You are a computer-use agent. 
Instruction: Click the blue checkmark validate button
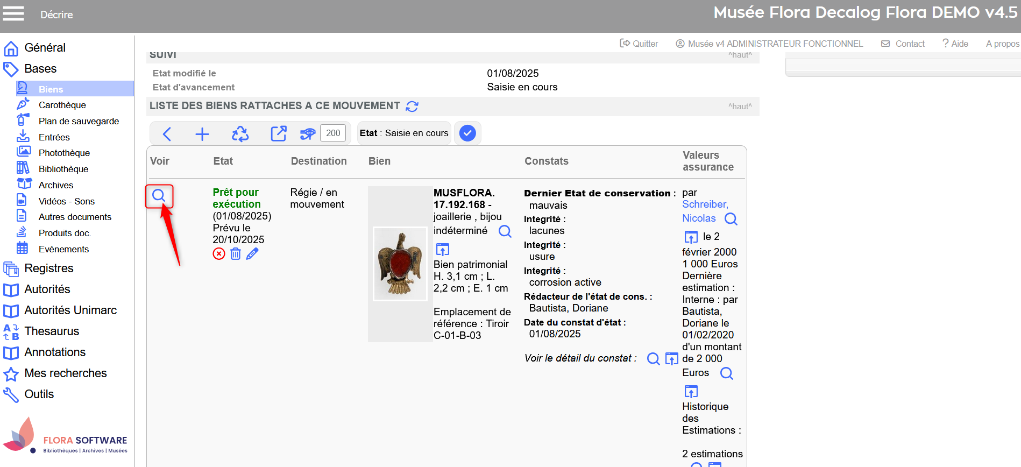click(x=467, y=133)
